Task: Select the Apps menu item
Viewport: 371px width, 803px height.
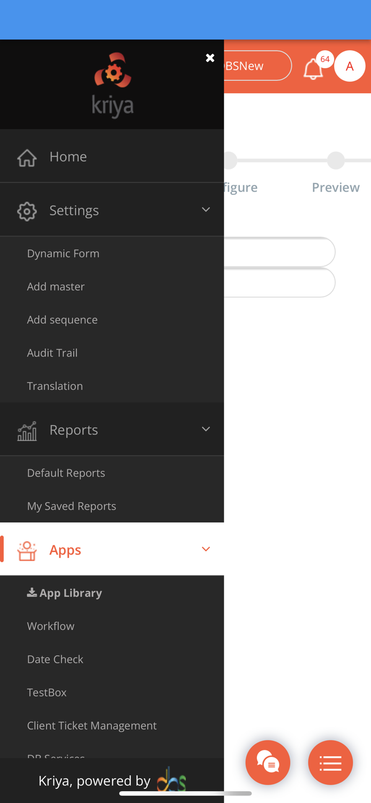Action: tap(112, 549)
